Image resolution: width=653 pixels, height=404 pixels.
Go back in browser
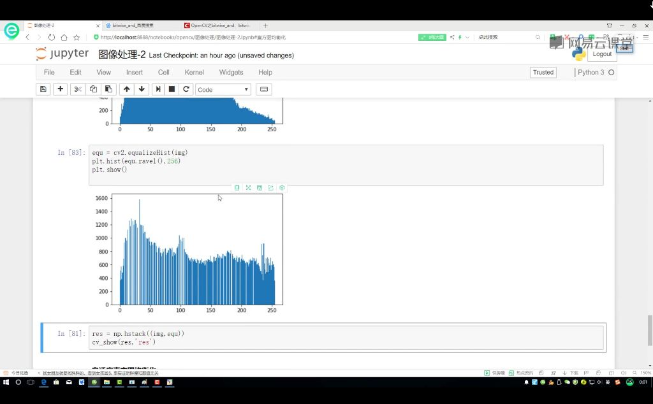point(27,38)
